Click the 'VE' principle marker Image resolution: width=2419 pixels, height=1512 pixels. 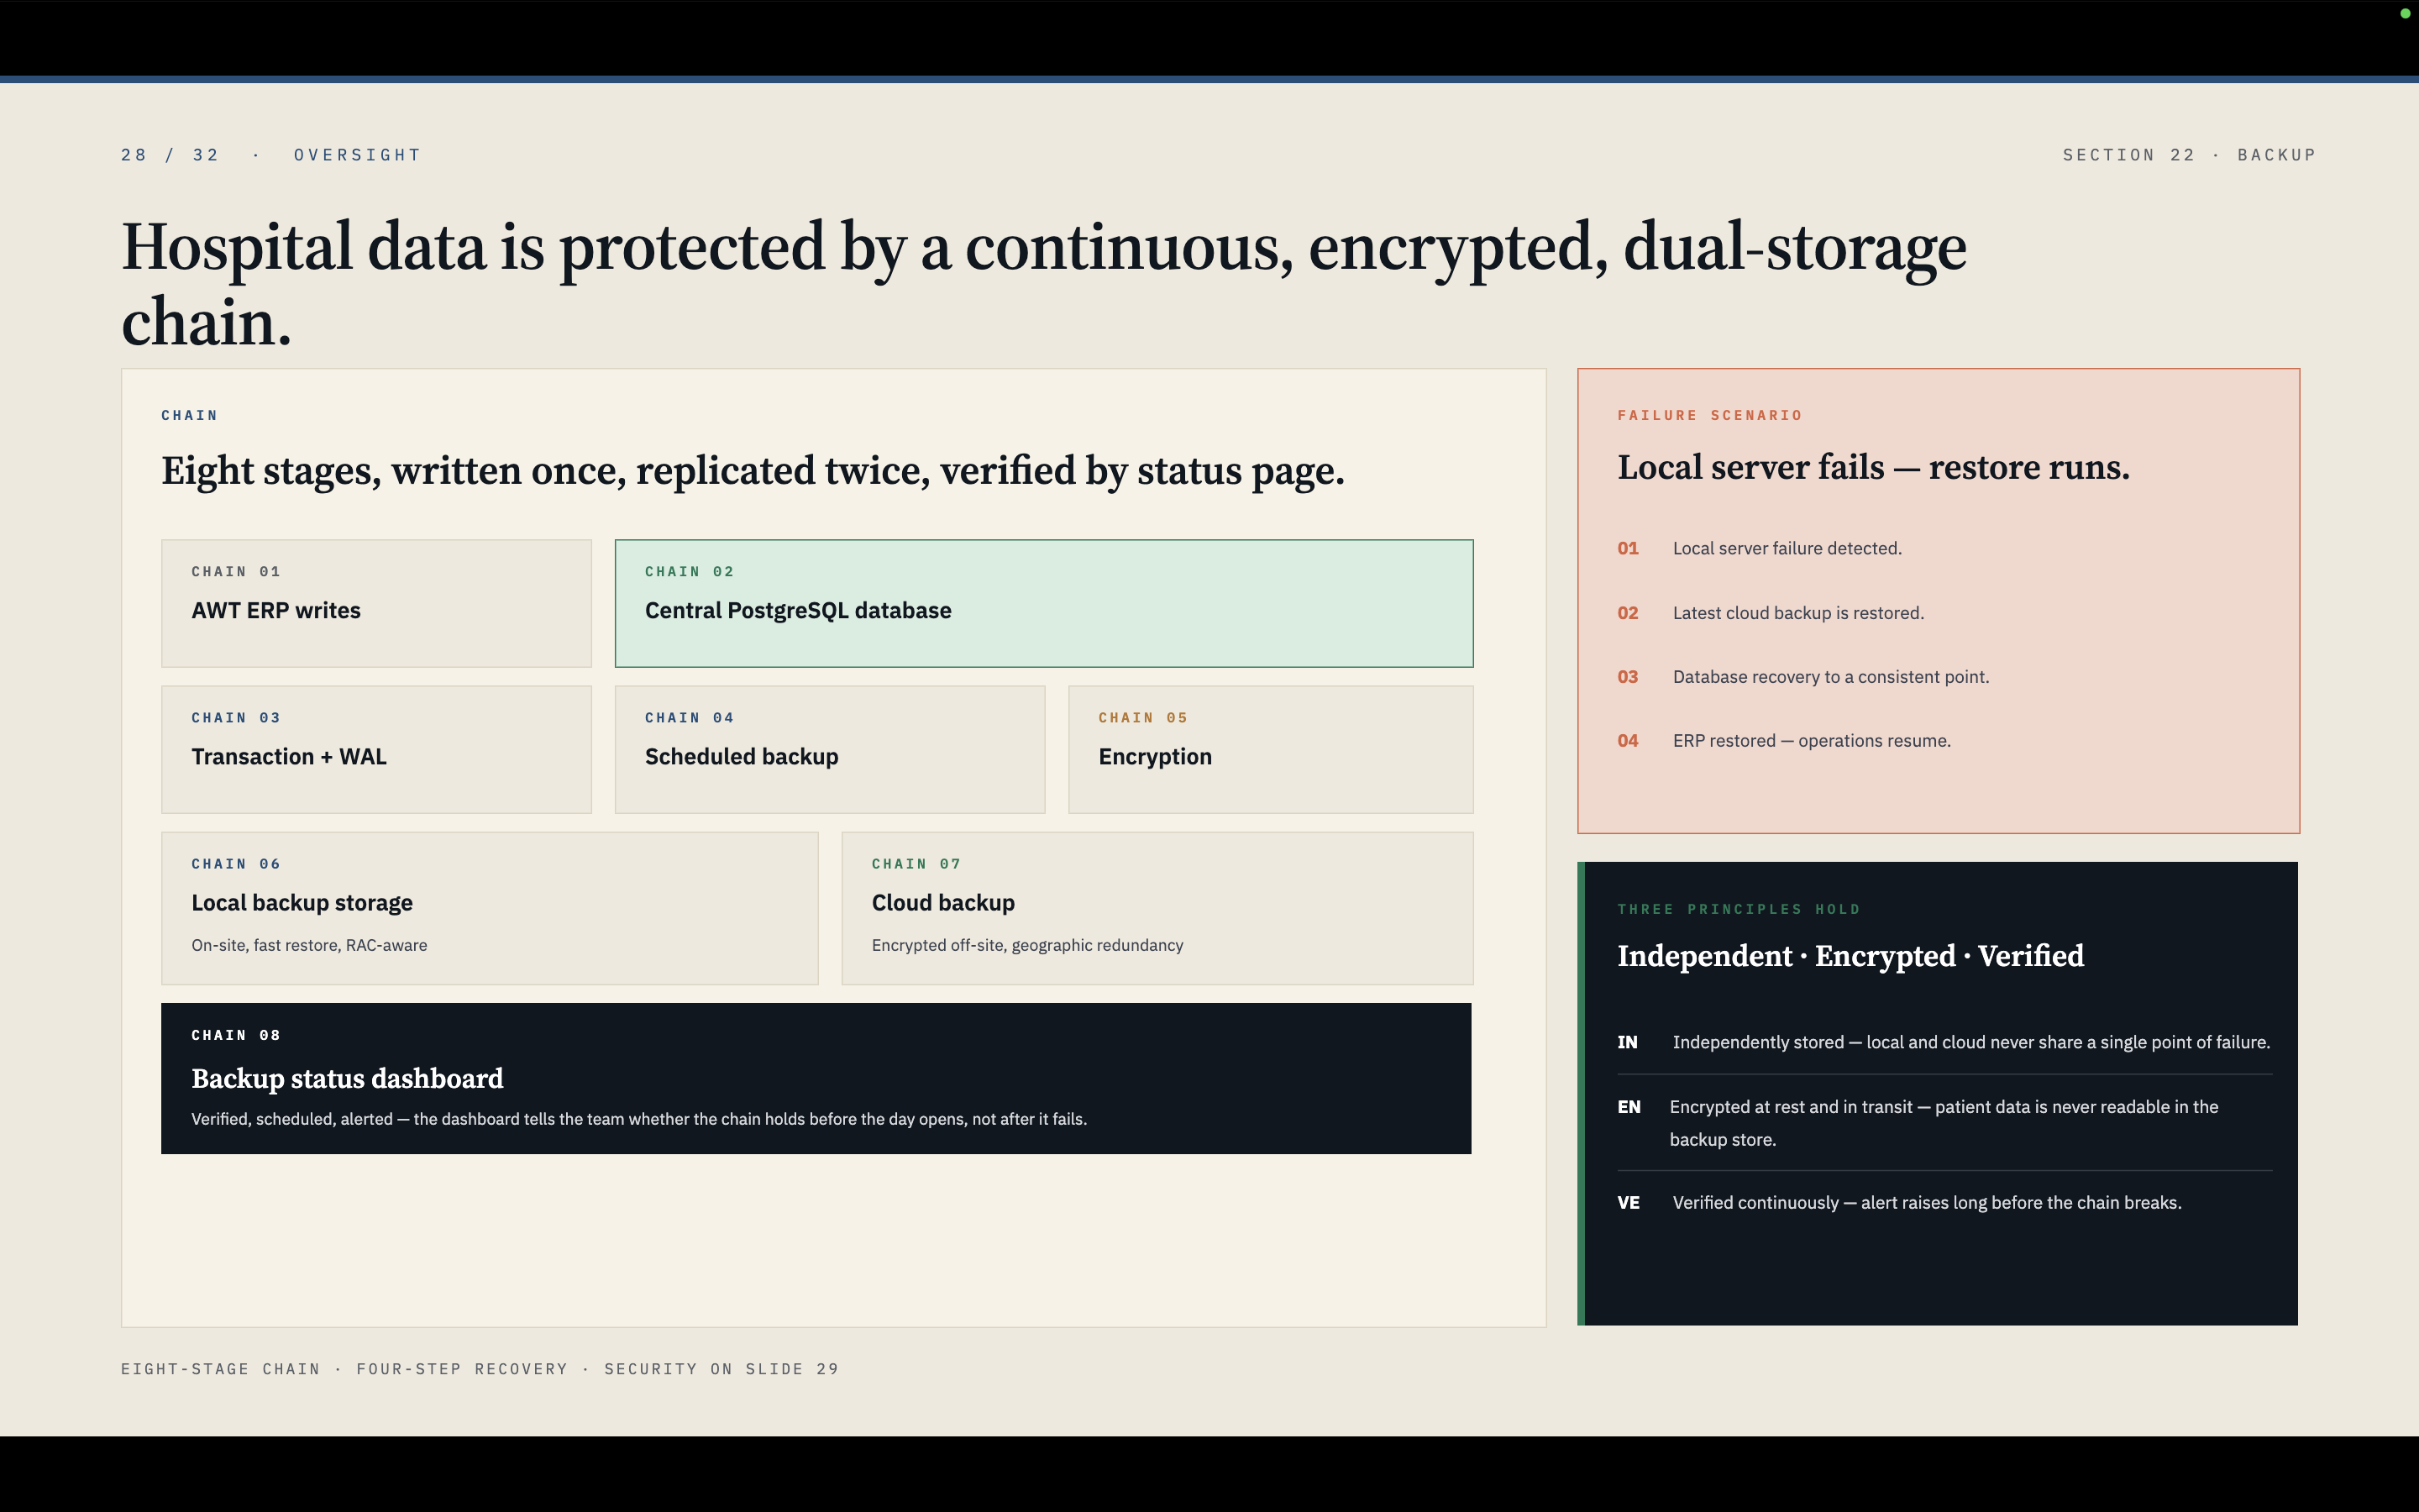[1629, 1203]
